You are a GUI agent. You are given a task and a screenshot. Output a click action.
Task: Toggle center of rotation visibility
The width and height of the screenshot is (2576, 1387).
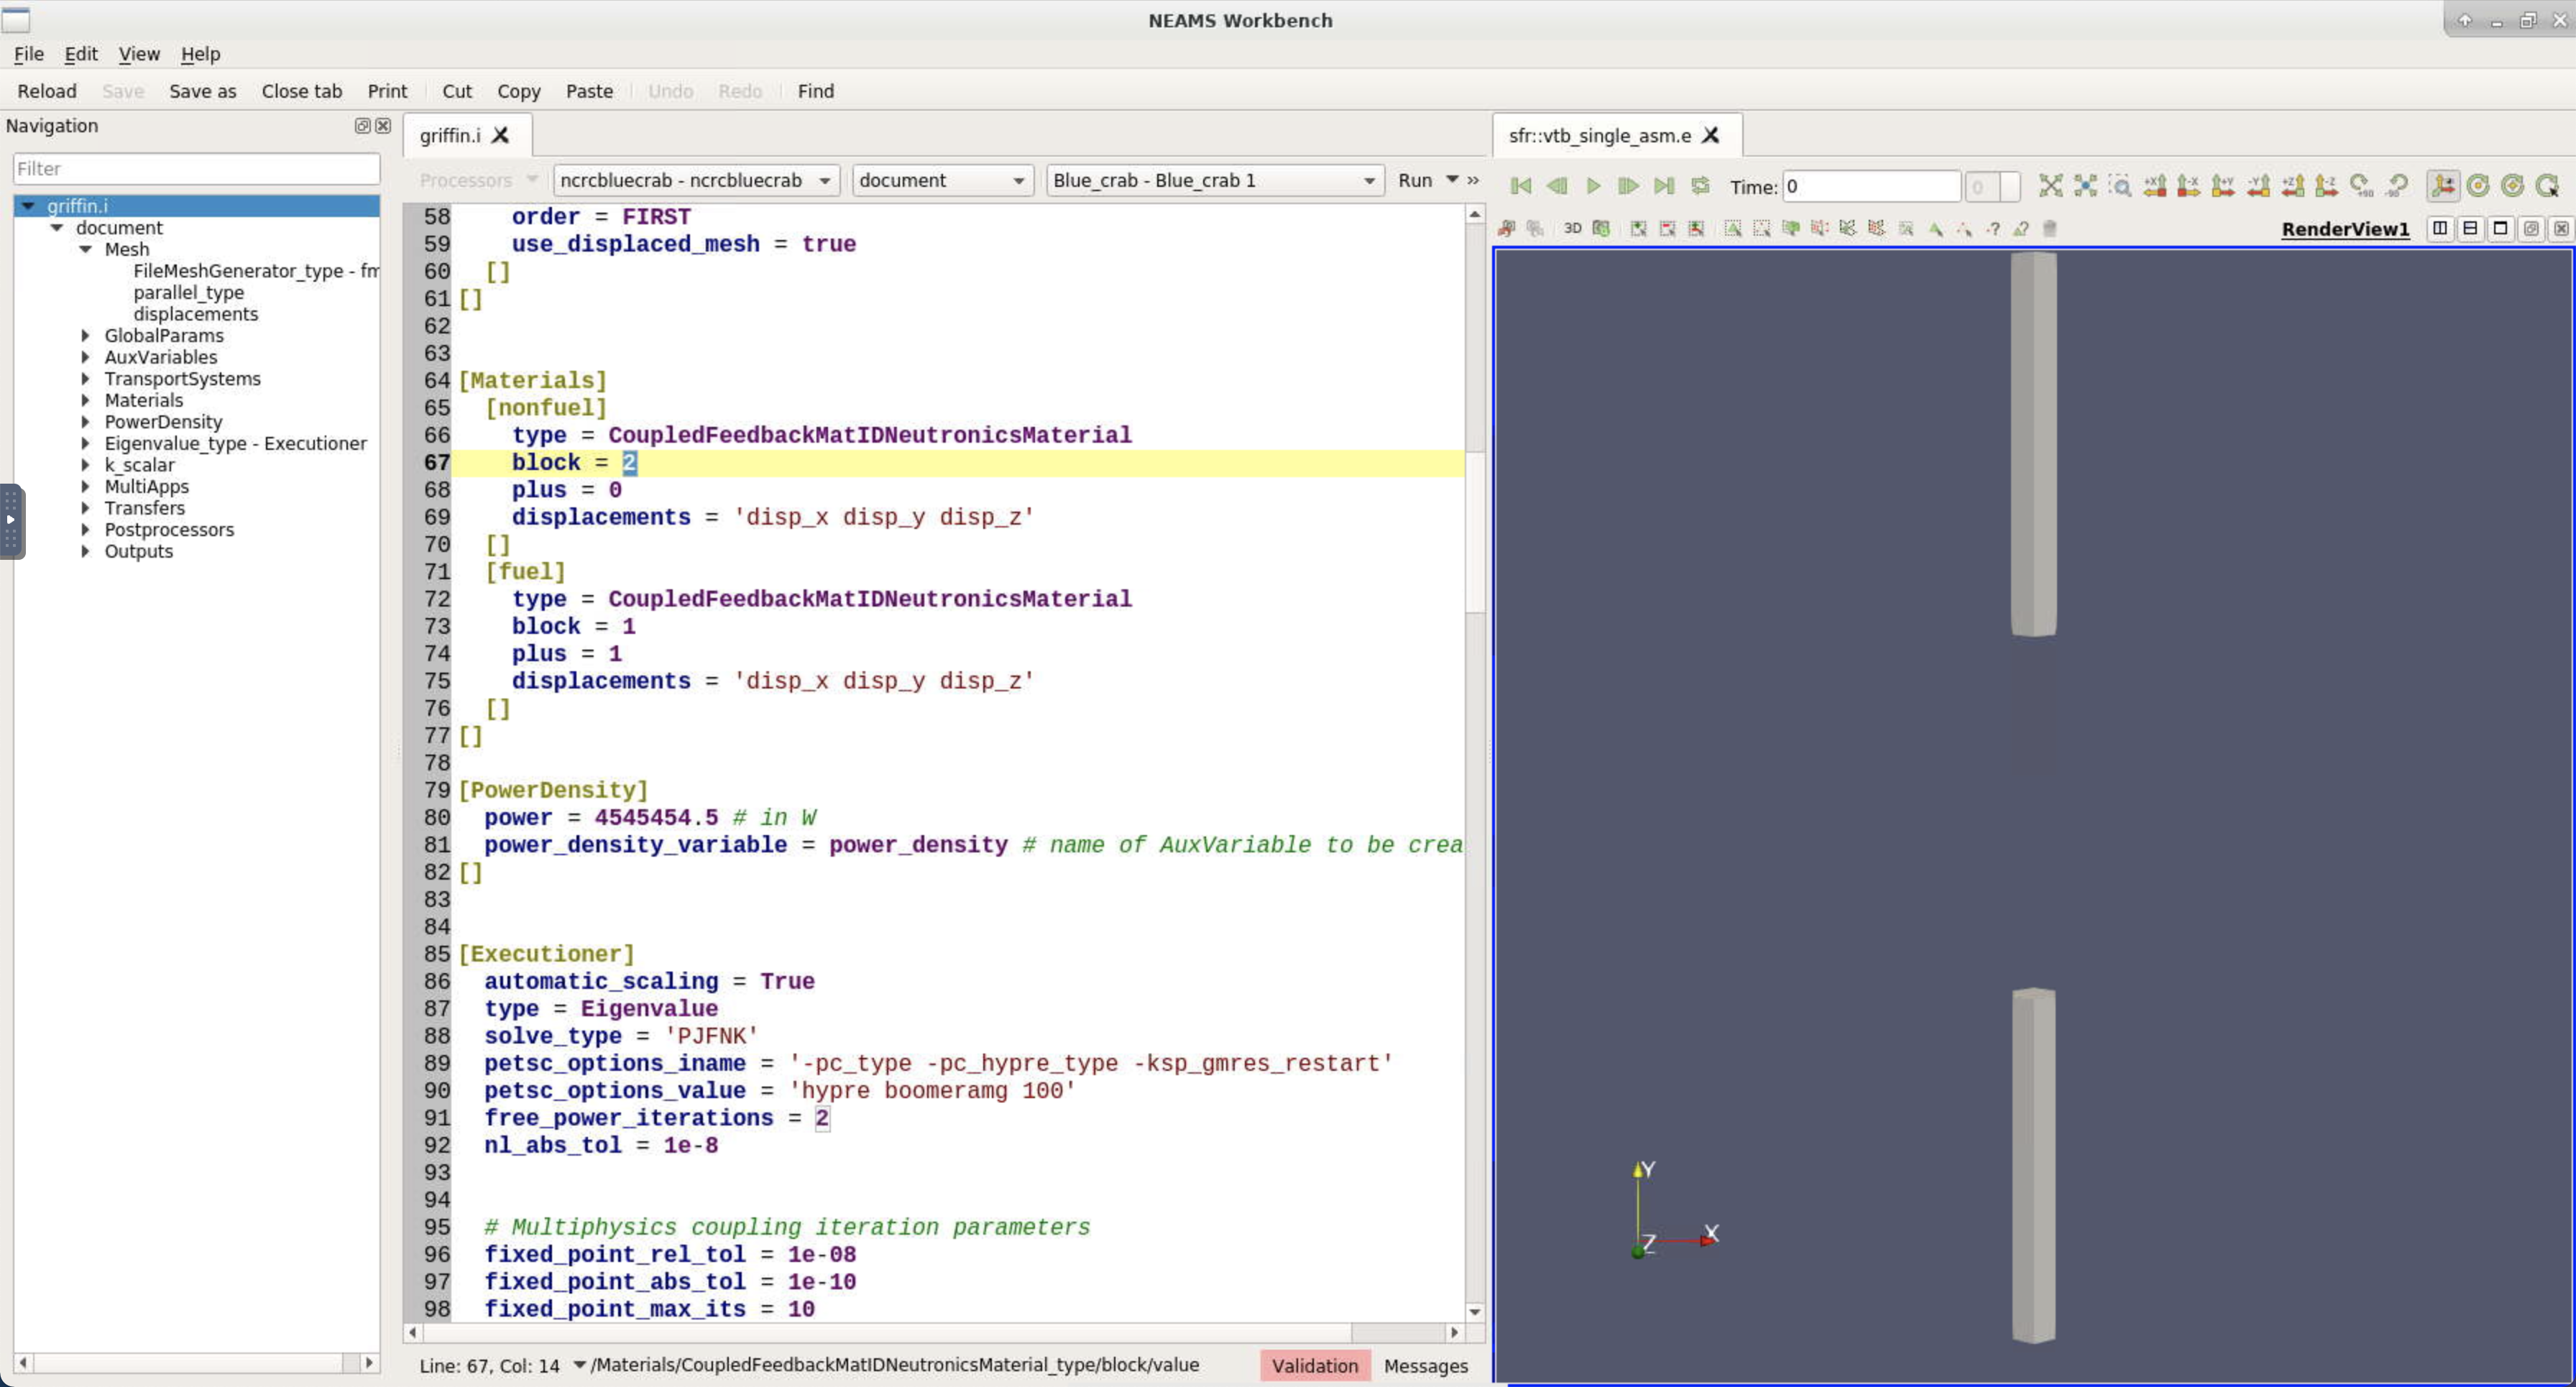2478,186
